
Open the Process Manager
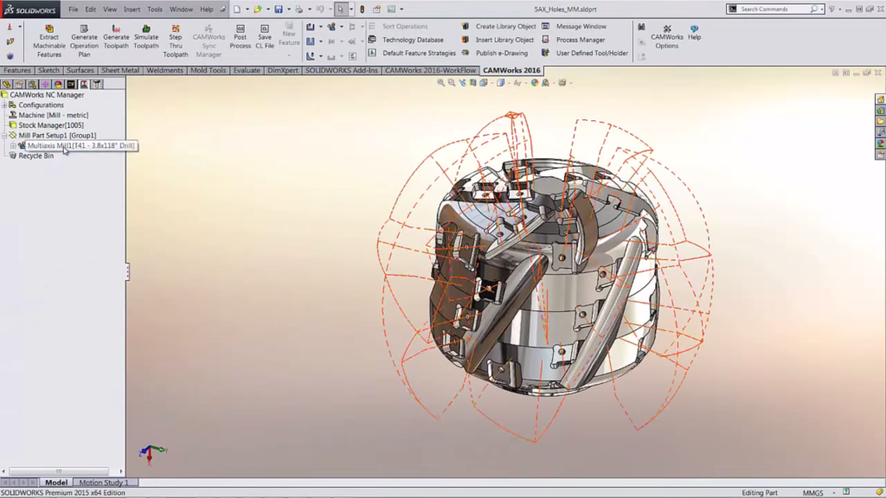coord(574,40)
